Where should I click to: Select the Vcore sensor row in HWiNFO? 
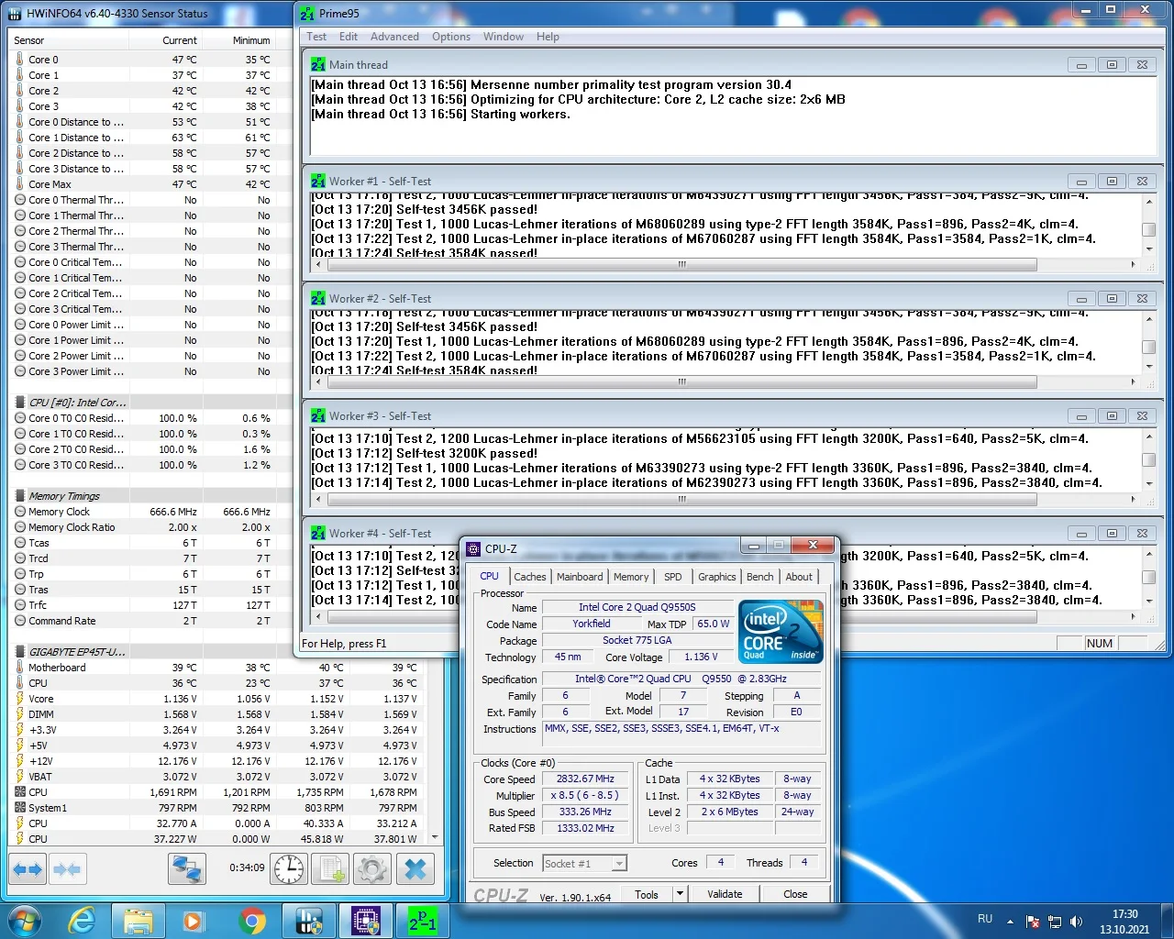tap(41, 699)
